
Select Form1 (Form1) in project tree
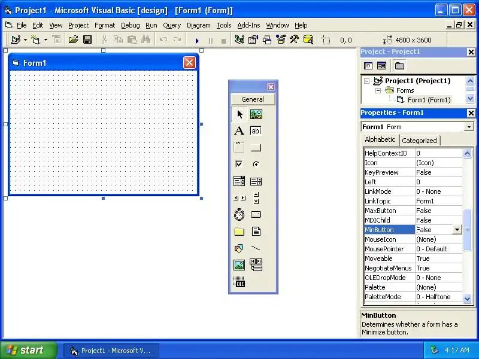[429, 100]
